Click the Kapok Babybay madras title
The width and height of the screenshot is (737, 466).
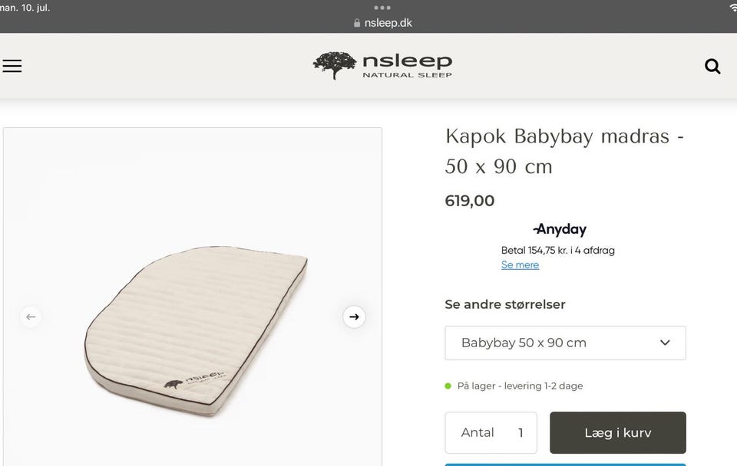click(564, 151)
